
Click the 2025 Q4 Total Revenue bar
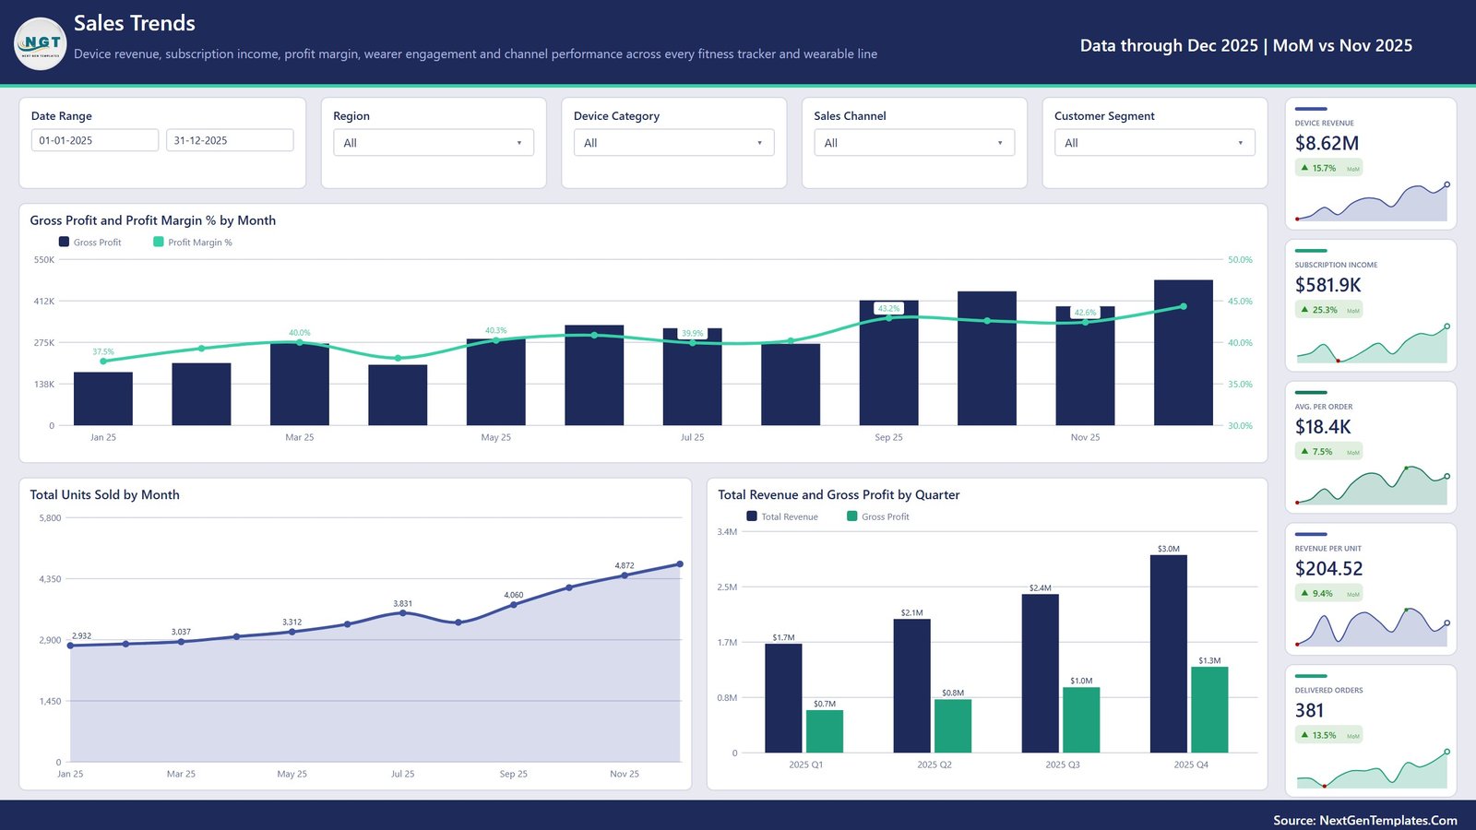point(1169,654)
